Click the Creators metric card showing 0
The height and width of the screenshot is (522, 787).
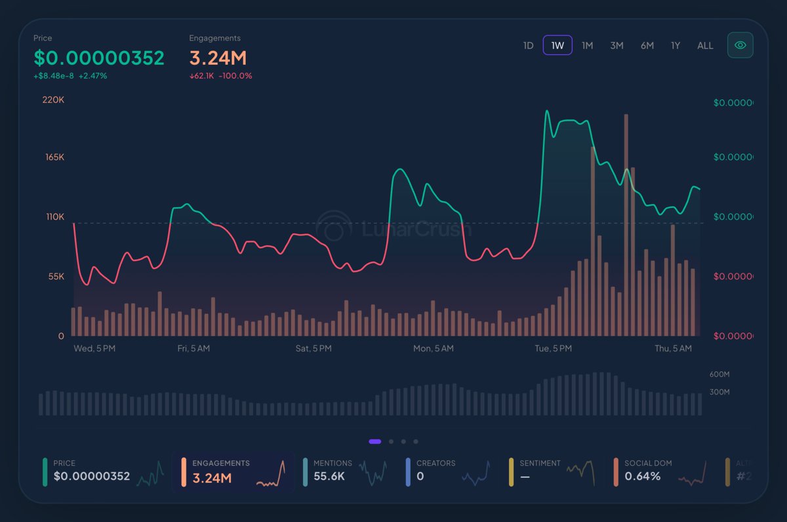(x=446, y=472)
